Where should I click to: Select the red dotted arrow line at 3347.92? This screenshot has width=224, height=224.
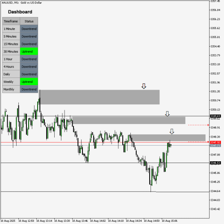pos(198,142)
